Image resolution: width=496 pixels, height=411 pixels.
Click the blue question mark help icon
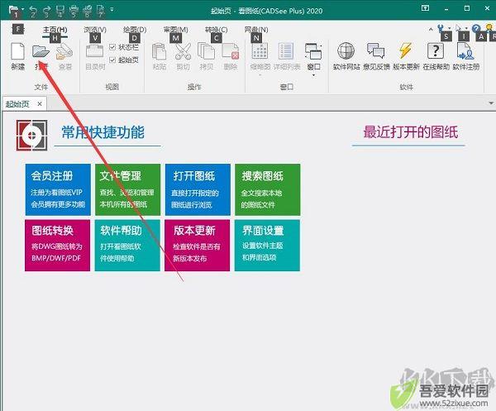pyautogui.click(x=476, y=28)
